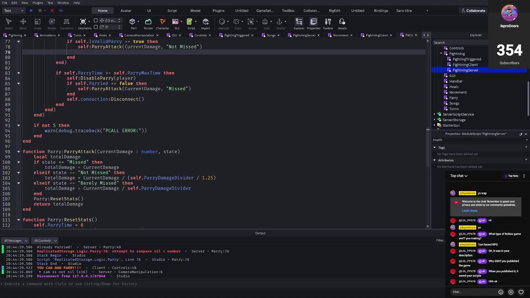Open the Plugins menu

pyautogui.click(x=38, y=3)
